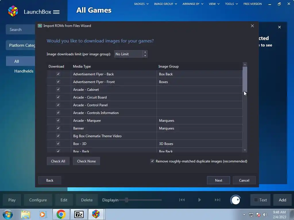
Task: Uncheck Advertisement Flyer - Back download
Action: coord(58,74)
